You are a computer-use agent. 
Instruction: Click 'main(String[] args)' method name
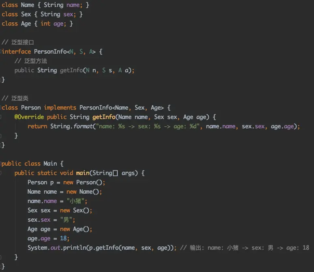coord(107,173)
